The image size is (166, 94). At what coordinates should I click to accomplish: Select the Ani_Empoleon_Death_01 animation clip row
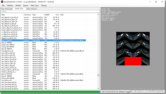[44, 17]
